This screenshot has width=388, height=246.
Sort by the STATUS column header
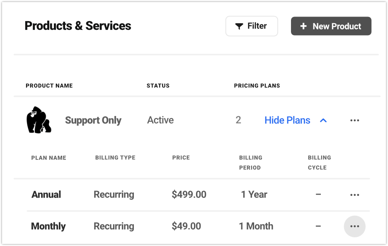point(158,86)
